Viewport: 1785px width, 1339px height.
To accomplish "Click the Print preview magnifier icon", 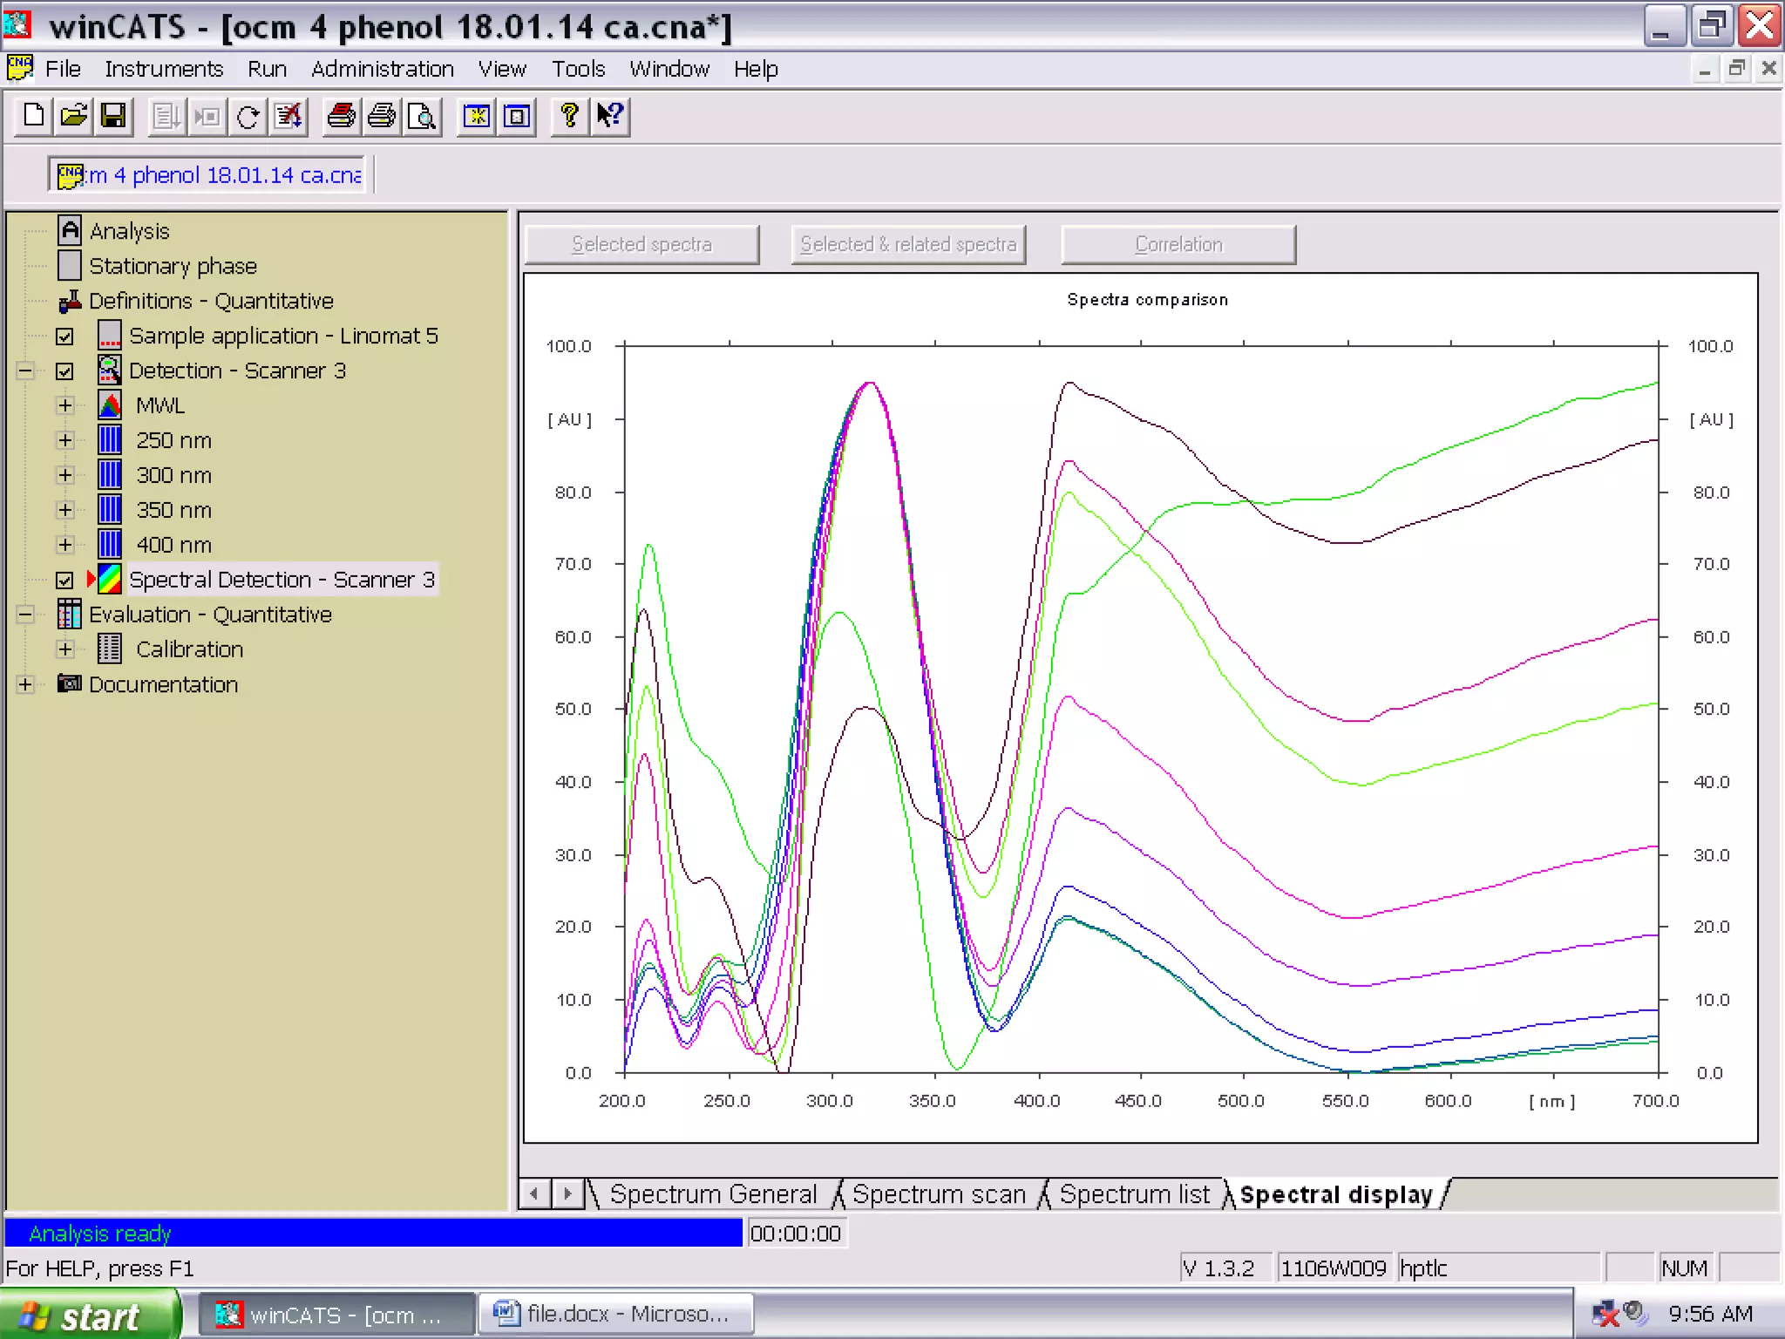I will coord(422,116).
